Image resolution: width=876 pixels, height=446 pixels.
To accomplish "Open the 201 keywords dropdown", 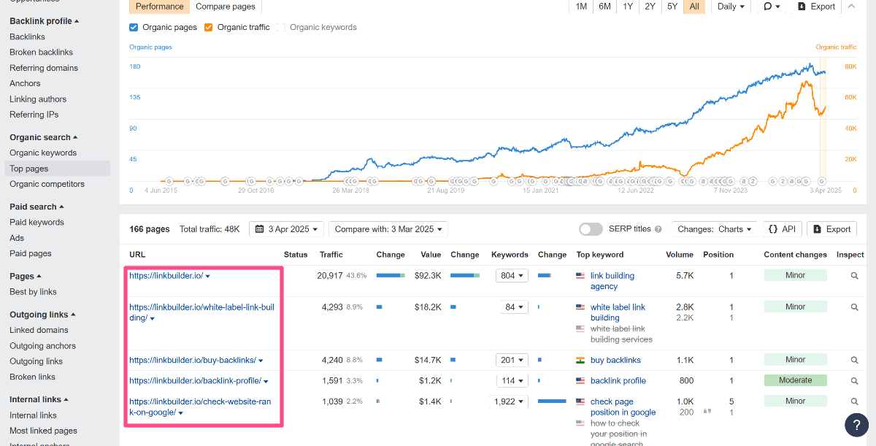I will pyautogui.click(x=513, y=360).
